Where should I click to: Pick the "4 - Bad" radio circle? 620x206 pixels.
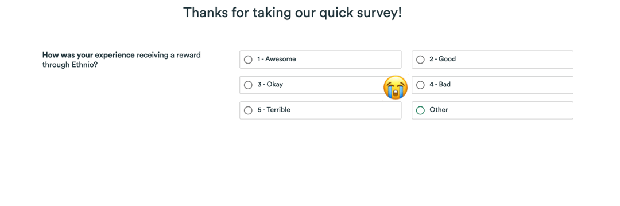[x=420, y=85]
